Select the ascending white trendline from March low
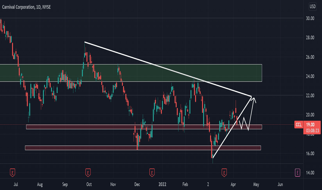The width and height of the screenshot is (322, 190). coord(232,127)
